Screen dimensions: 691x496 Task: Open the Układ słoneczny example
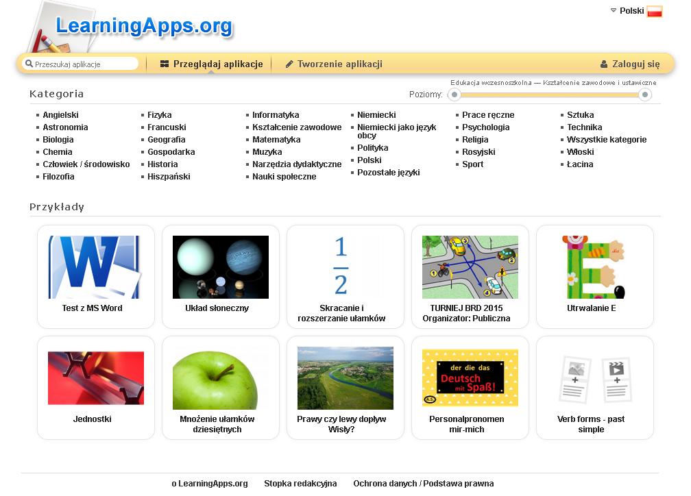pyautogui.click(x=220, y=277)
